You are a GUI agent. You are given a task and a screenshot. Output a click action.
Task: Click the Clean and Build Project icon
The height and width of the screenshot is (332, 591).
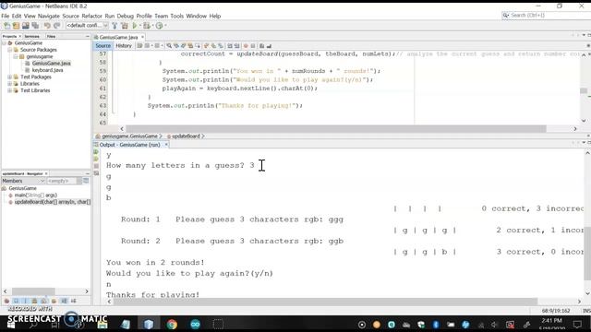pos(125,26)
